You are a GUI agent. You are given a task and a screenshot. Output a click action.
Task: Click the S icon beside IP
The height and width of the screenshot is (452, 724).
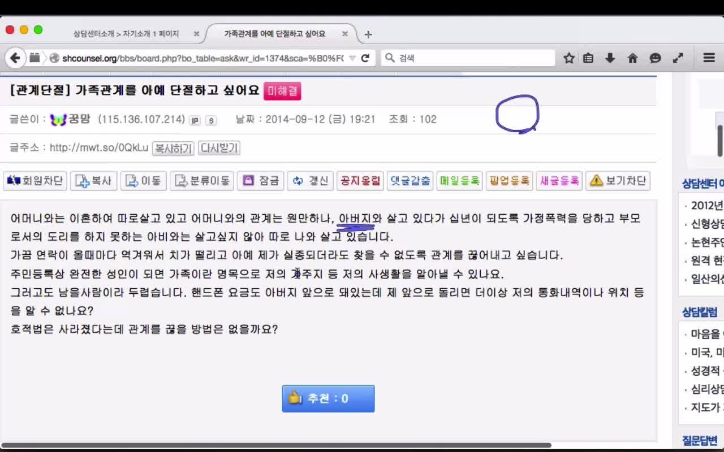click(x=211, y=120)
